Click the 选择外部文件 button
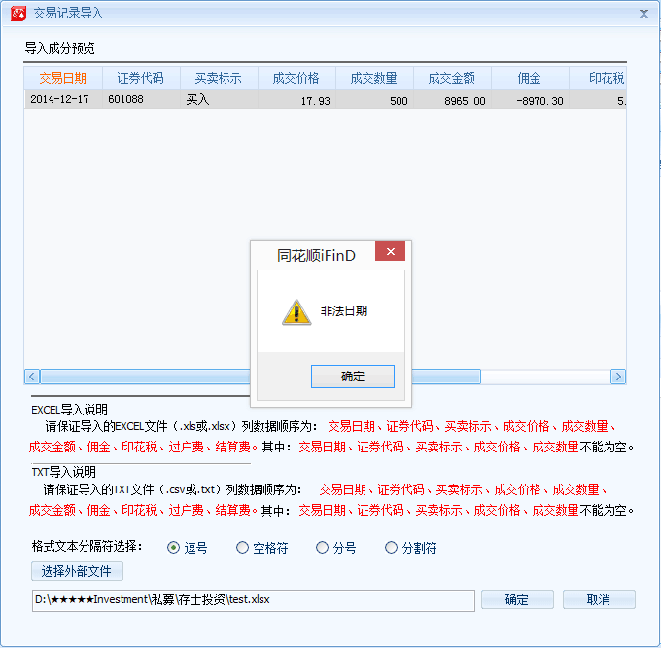 pos(77,571)
